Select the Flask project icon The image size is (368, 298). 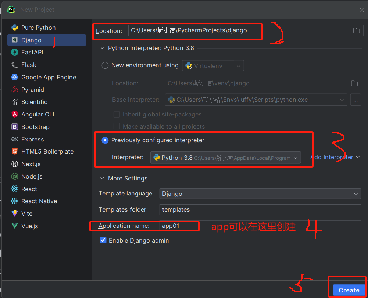coord(15,65)
